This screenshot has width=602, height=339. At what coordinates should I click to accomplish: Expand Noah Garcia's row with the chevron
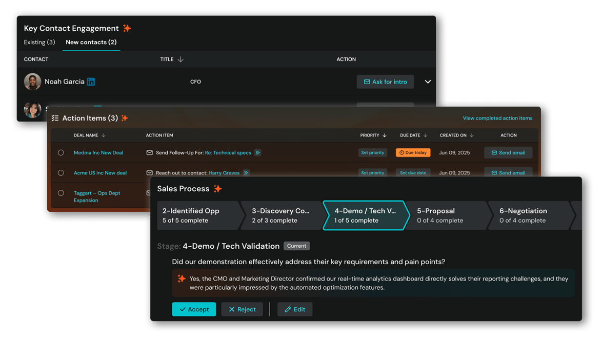pyautogui.click(x=428, y=82)
